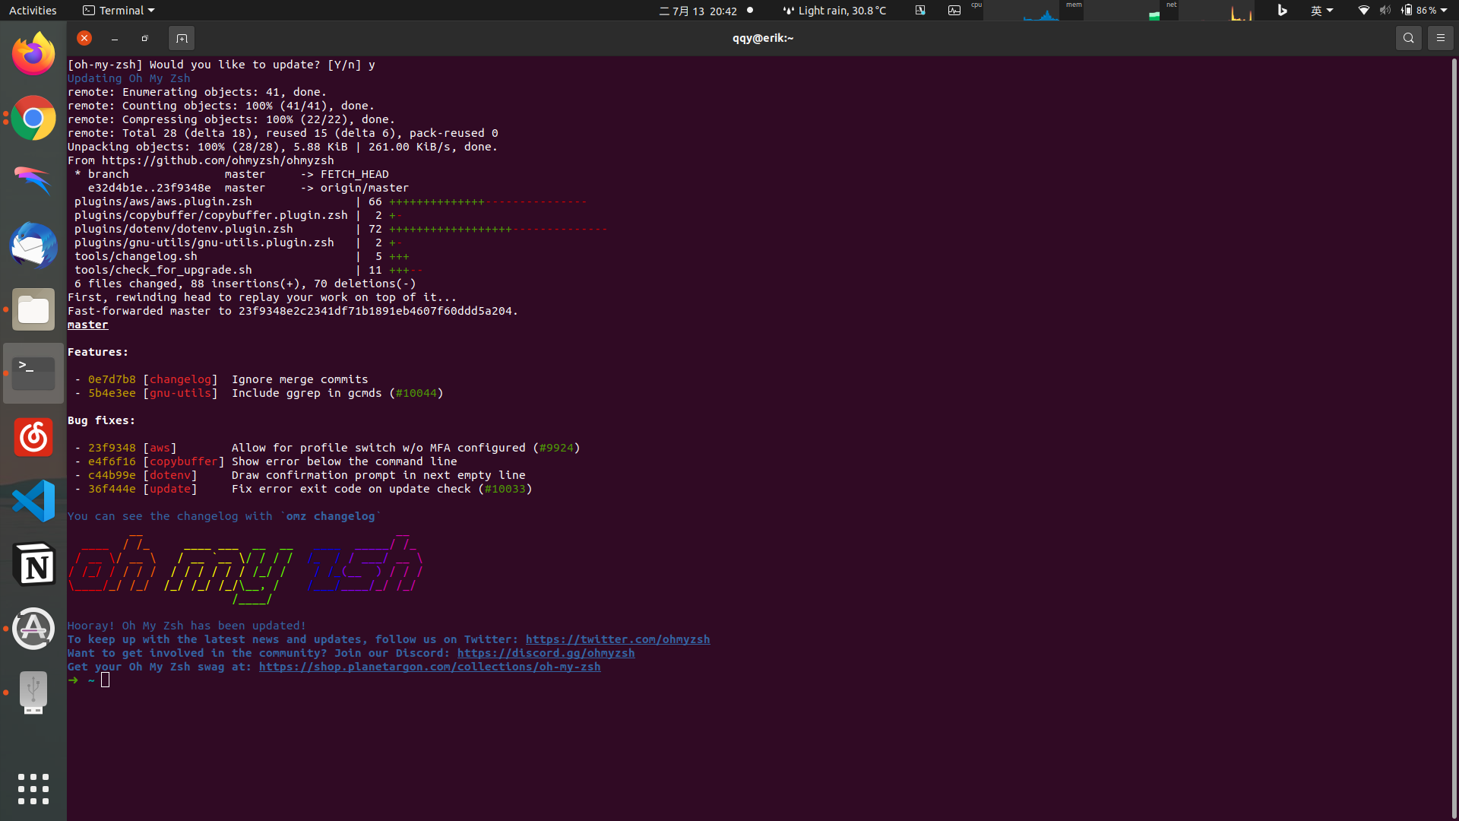Select the Terminal icon in the dock
The width and height of the screenshot is (1459, 821).
[x=33, y=373]
